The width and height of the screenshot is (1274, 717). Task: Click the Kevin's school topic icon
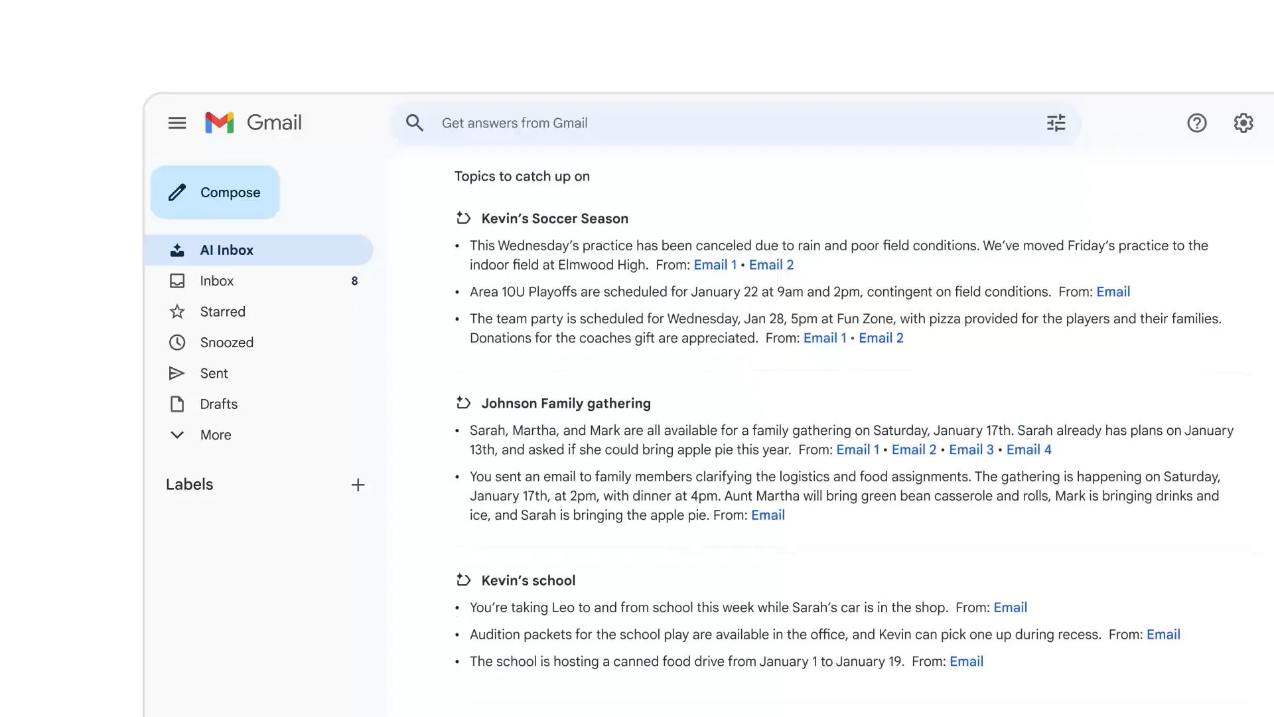[463, 580]
